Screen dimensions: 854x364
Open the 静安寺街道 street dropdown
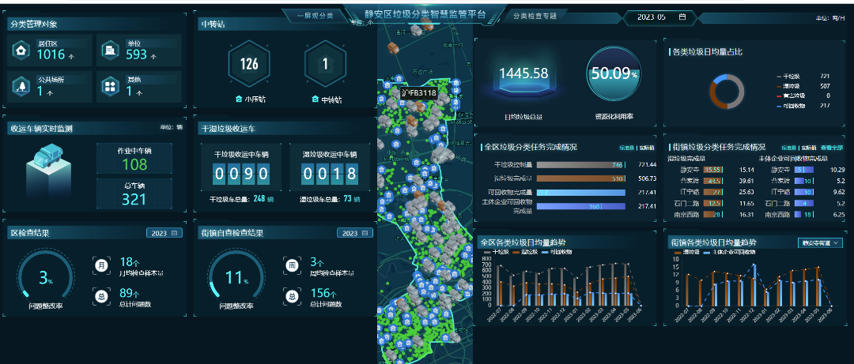pyautogui.click(x=820, y=242)
